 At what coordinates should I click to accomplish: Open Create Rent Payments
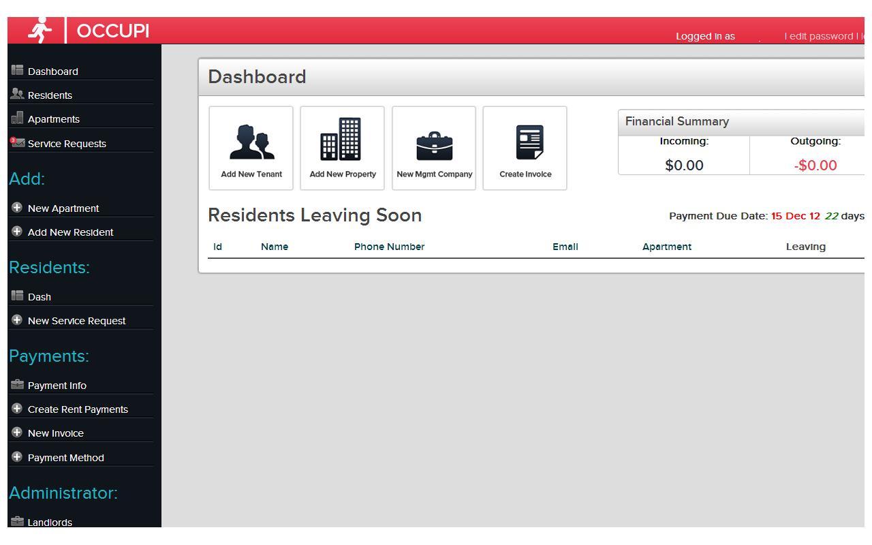(78, 409)
